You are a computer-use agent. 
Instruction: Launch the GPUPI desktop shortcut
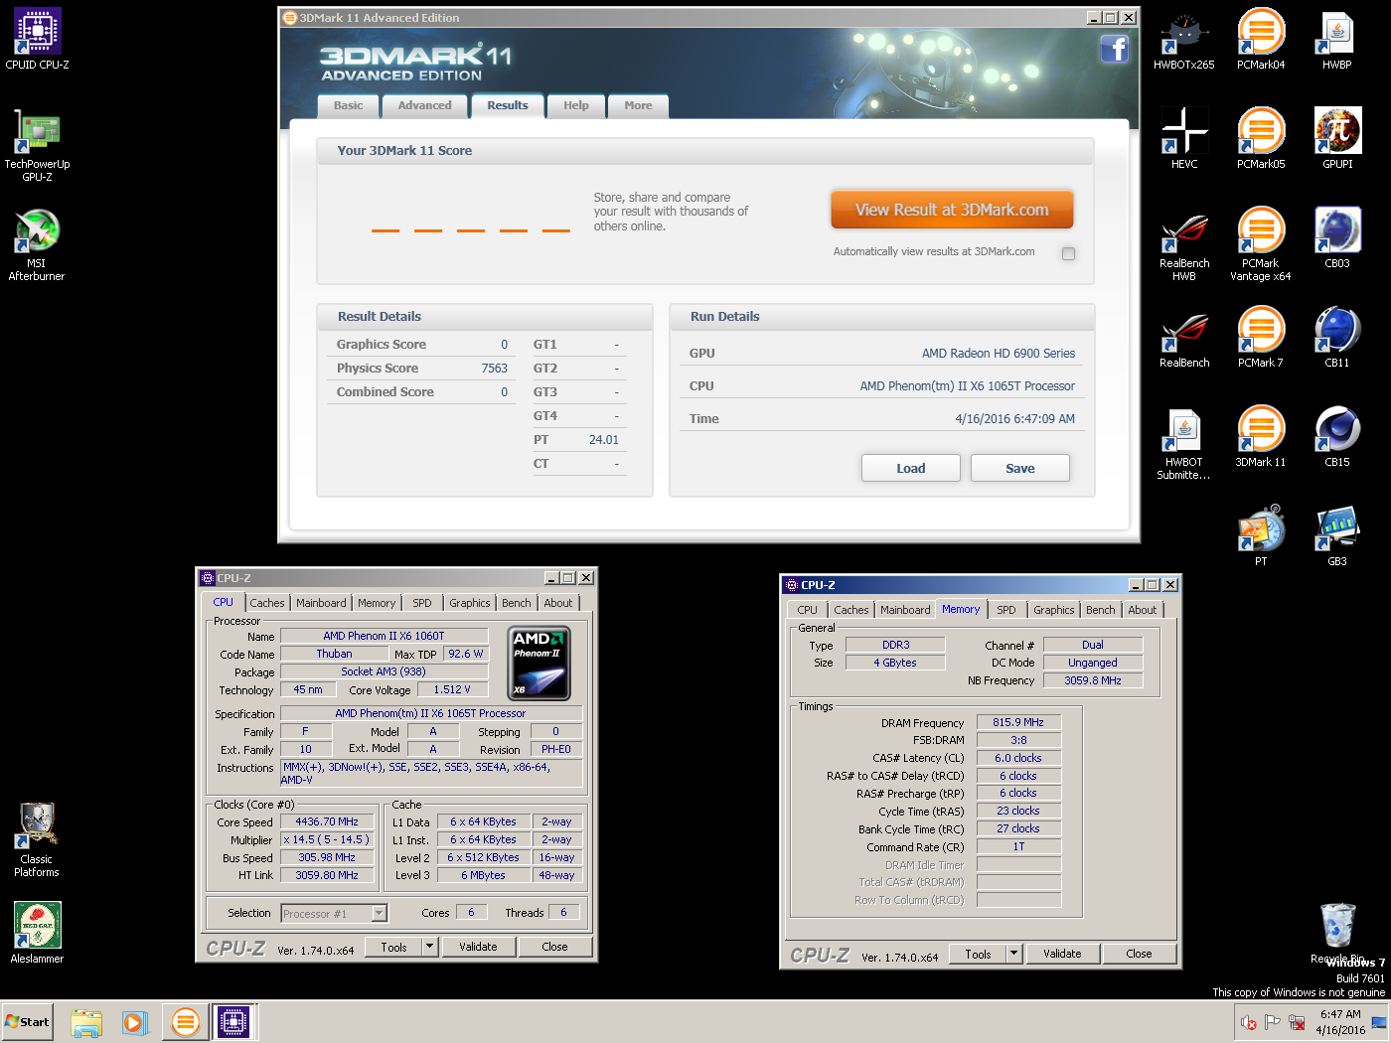[1337, 138]
